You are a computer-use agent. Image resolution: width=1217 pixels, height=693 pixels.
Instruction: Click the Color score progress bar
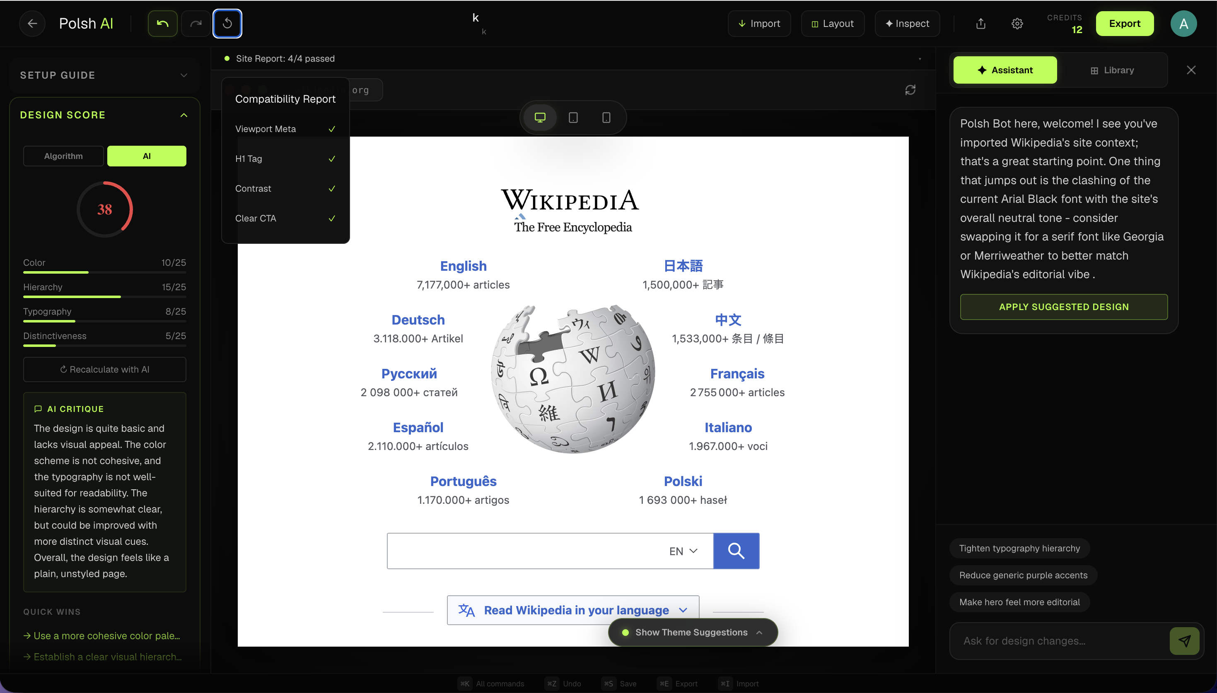click(105, 272)
